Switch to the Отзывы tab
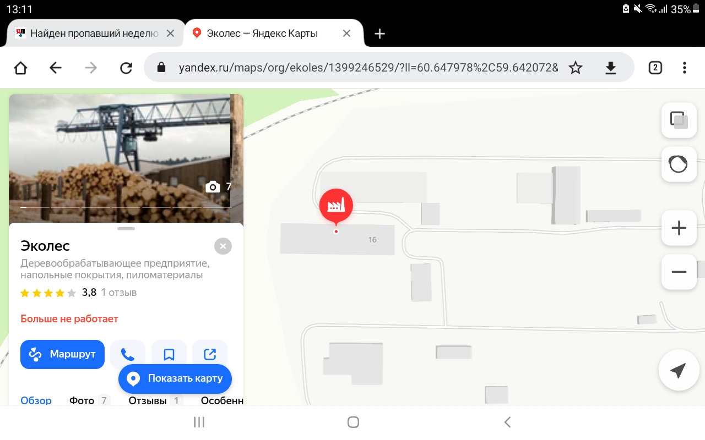Viewport: 705px width, 440px height. coord(156,400)
